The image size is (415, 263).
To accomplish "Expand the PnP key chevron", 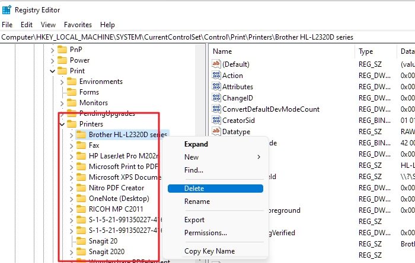I will (52, 50).
